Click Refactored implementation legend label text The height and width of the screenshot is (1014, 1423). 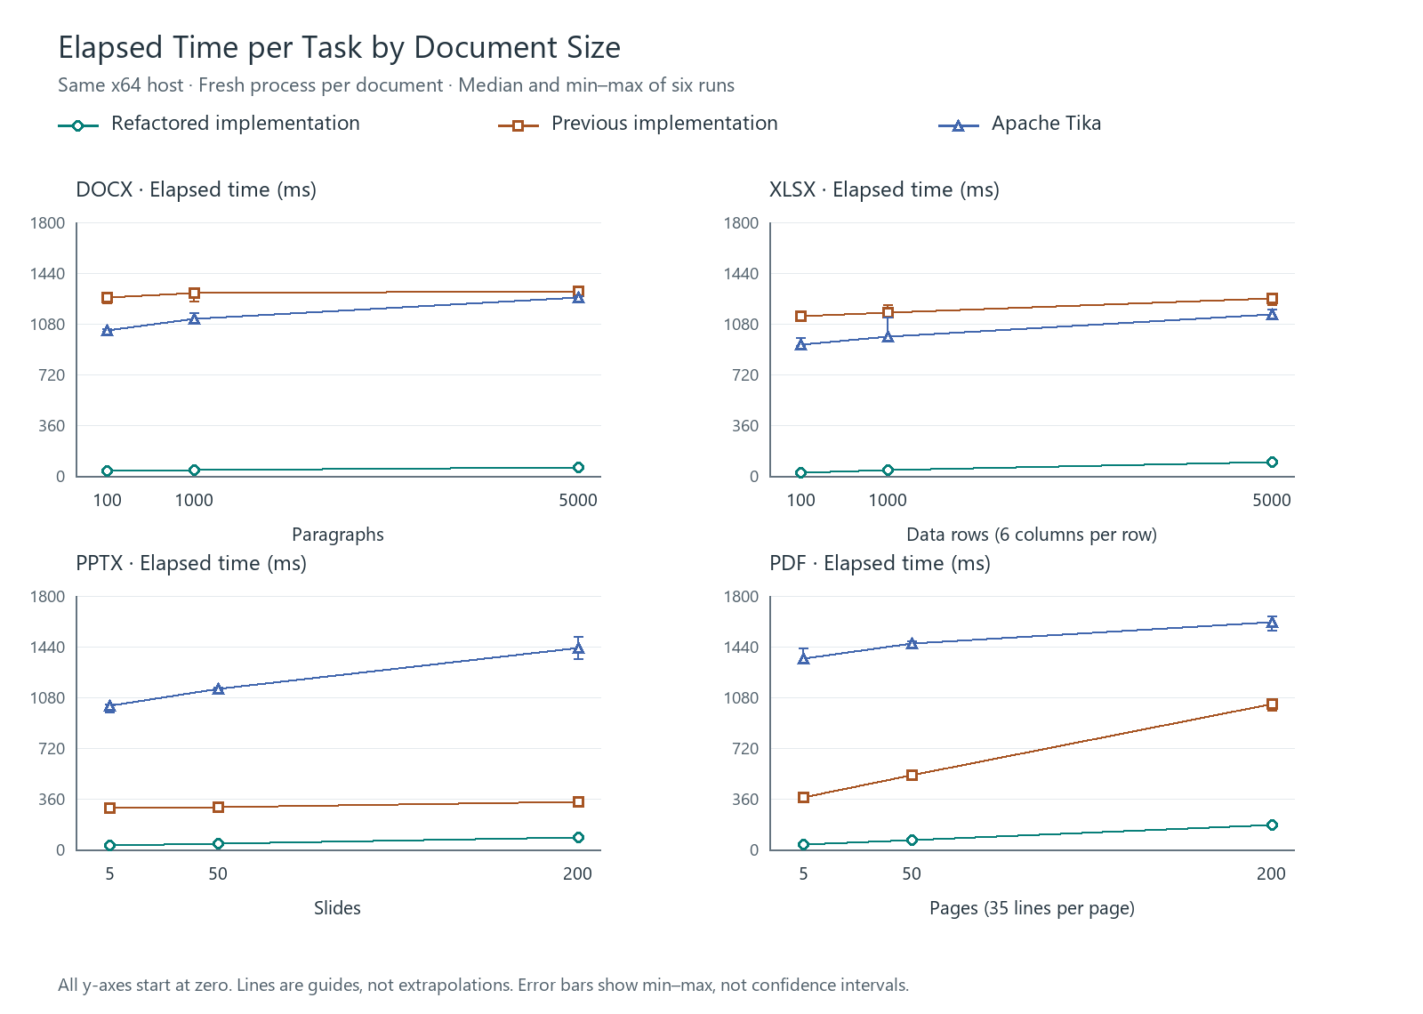(236, 124)
